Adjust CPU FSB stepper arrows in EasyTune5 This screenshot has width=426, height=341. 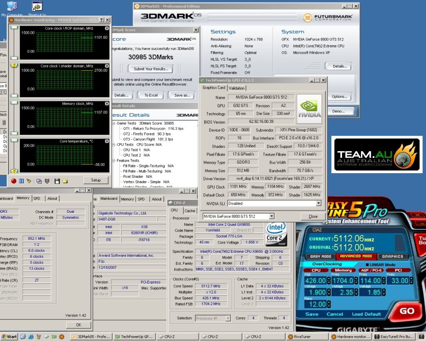[329, 281]
